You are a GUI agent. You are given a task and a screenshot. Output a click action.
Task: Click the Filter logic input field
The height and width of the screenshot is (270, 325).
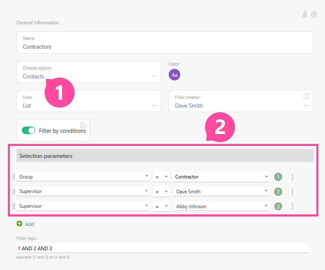coord(162,248)
